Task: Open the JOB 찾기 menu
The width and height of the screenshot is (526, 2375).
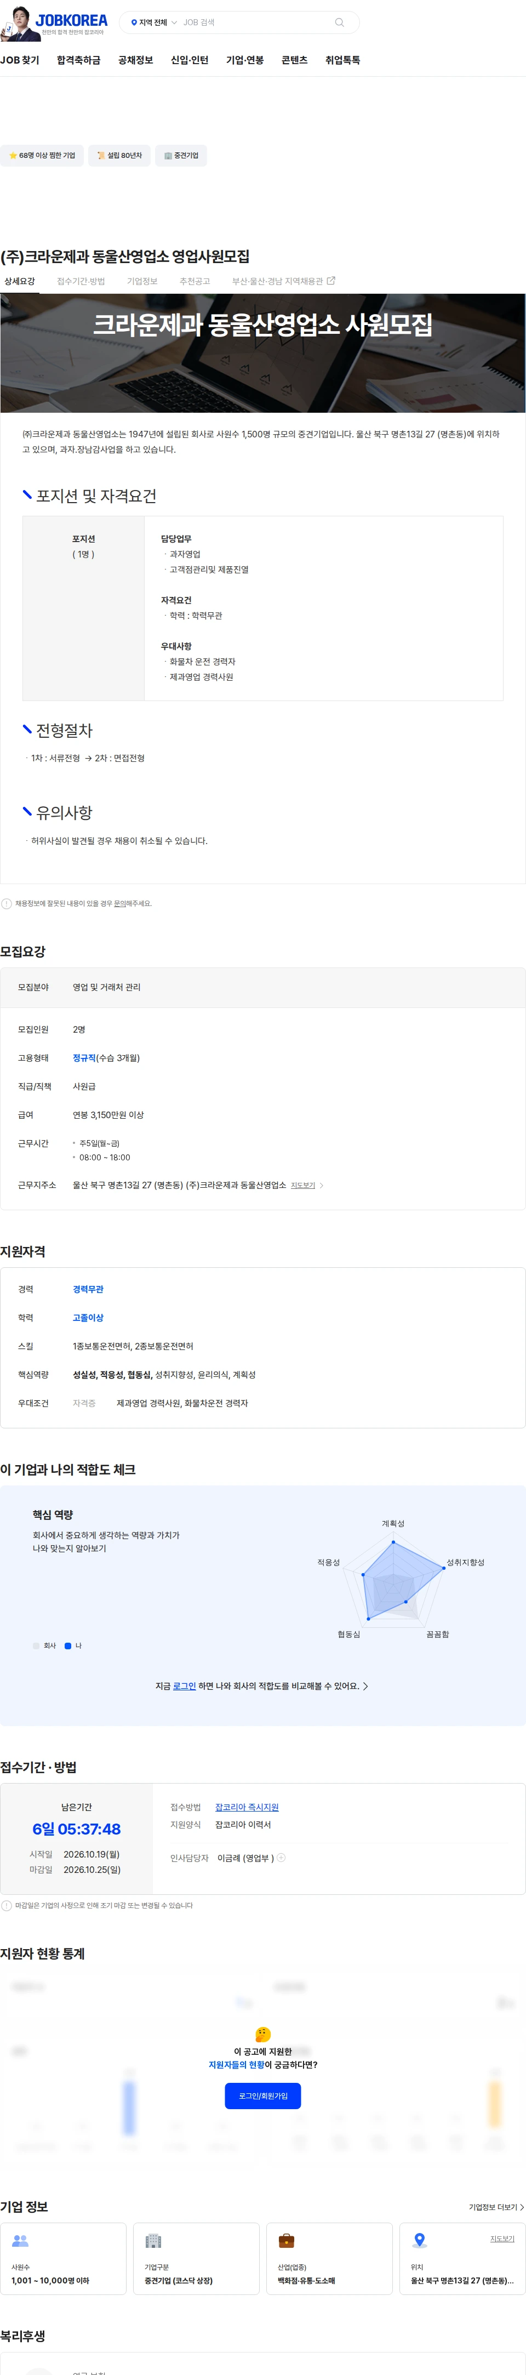Action: pyautogui.click(x=19, y=60)
